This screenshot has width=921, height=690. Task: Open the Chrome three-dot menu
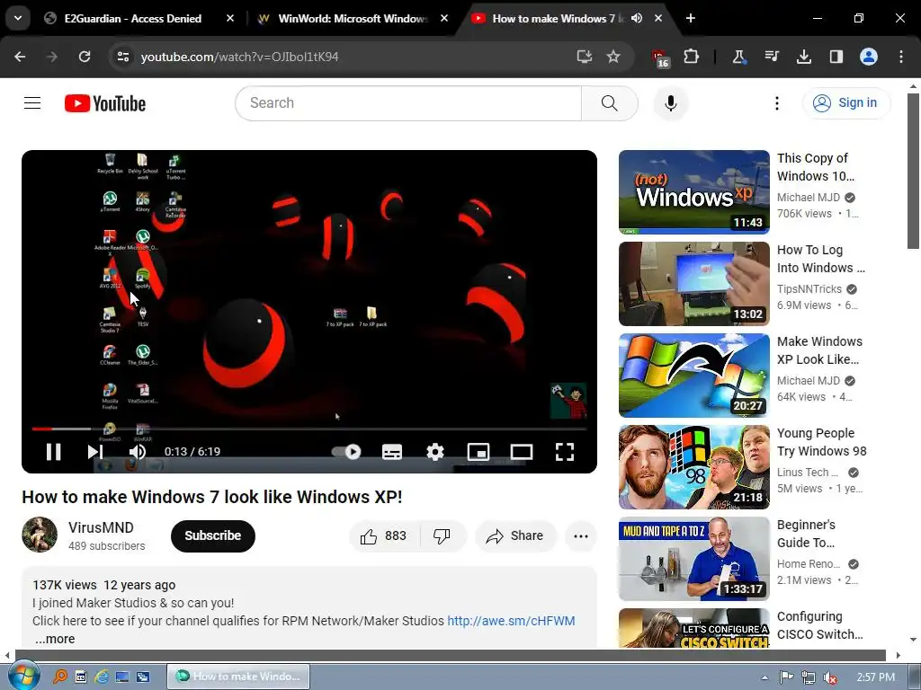tap(901, 57)
